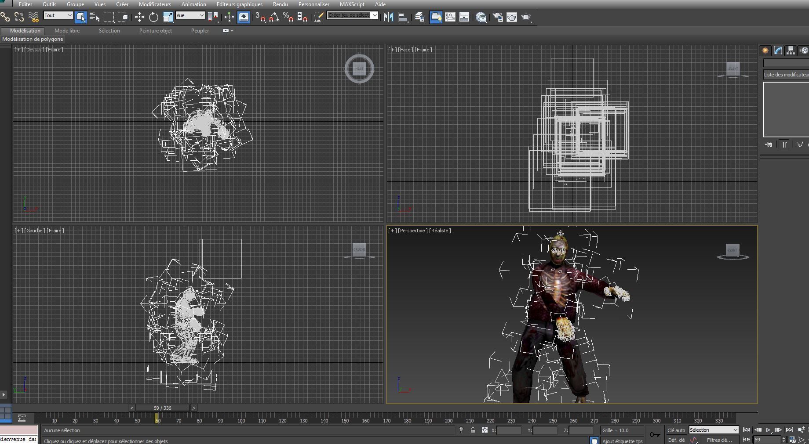Open 'Filtres clé...' button
The image size is (809, 444).
tap(719, 440)
